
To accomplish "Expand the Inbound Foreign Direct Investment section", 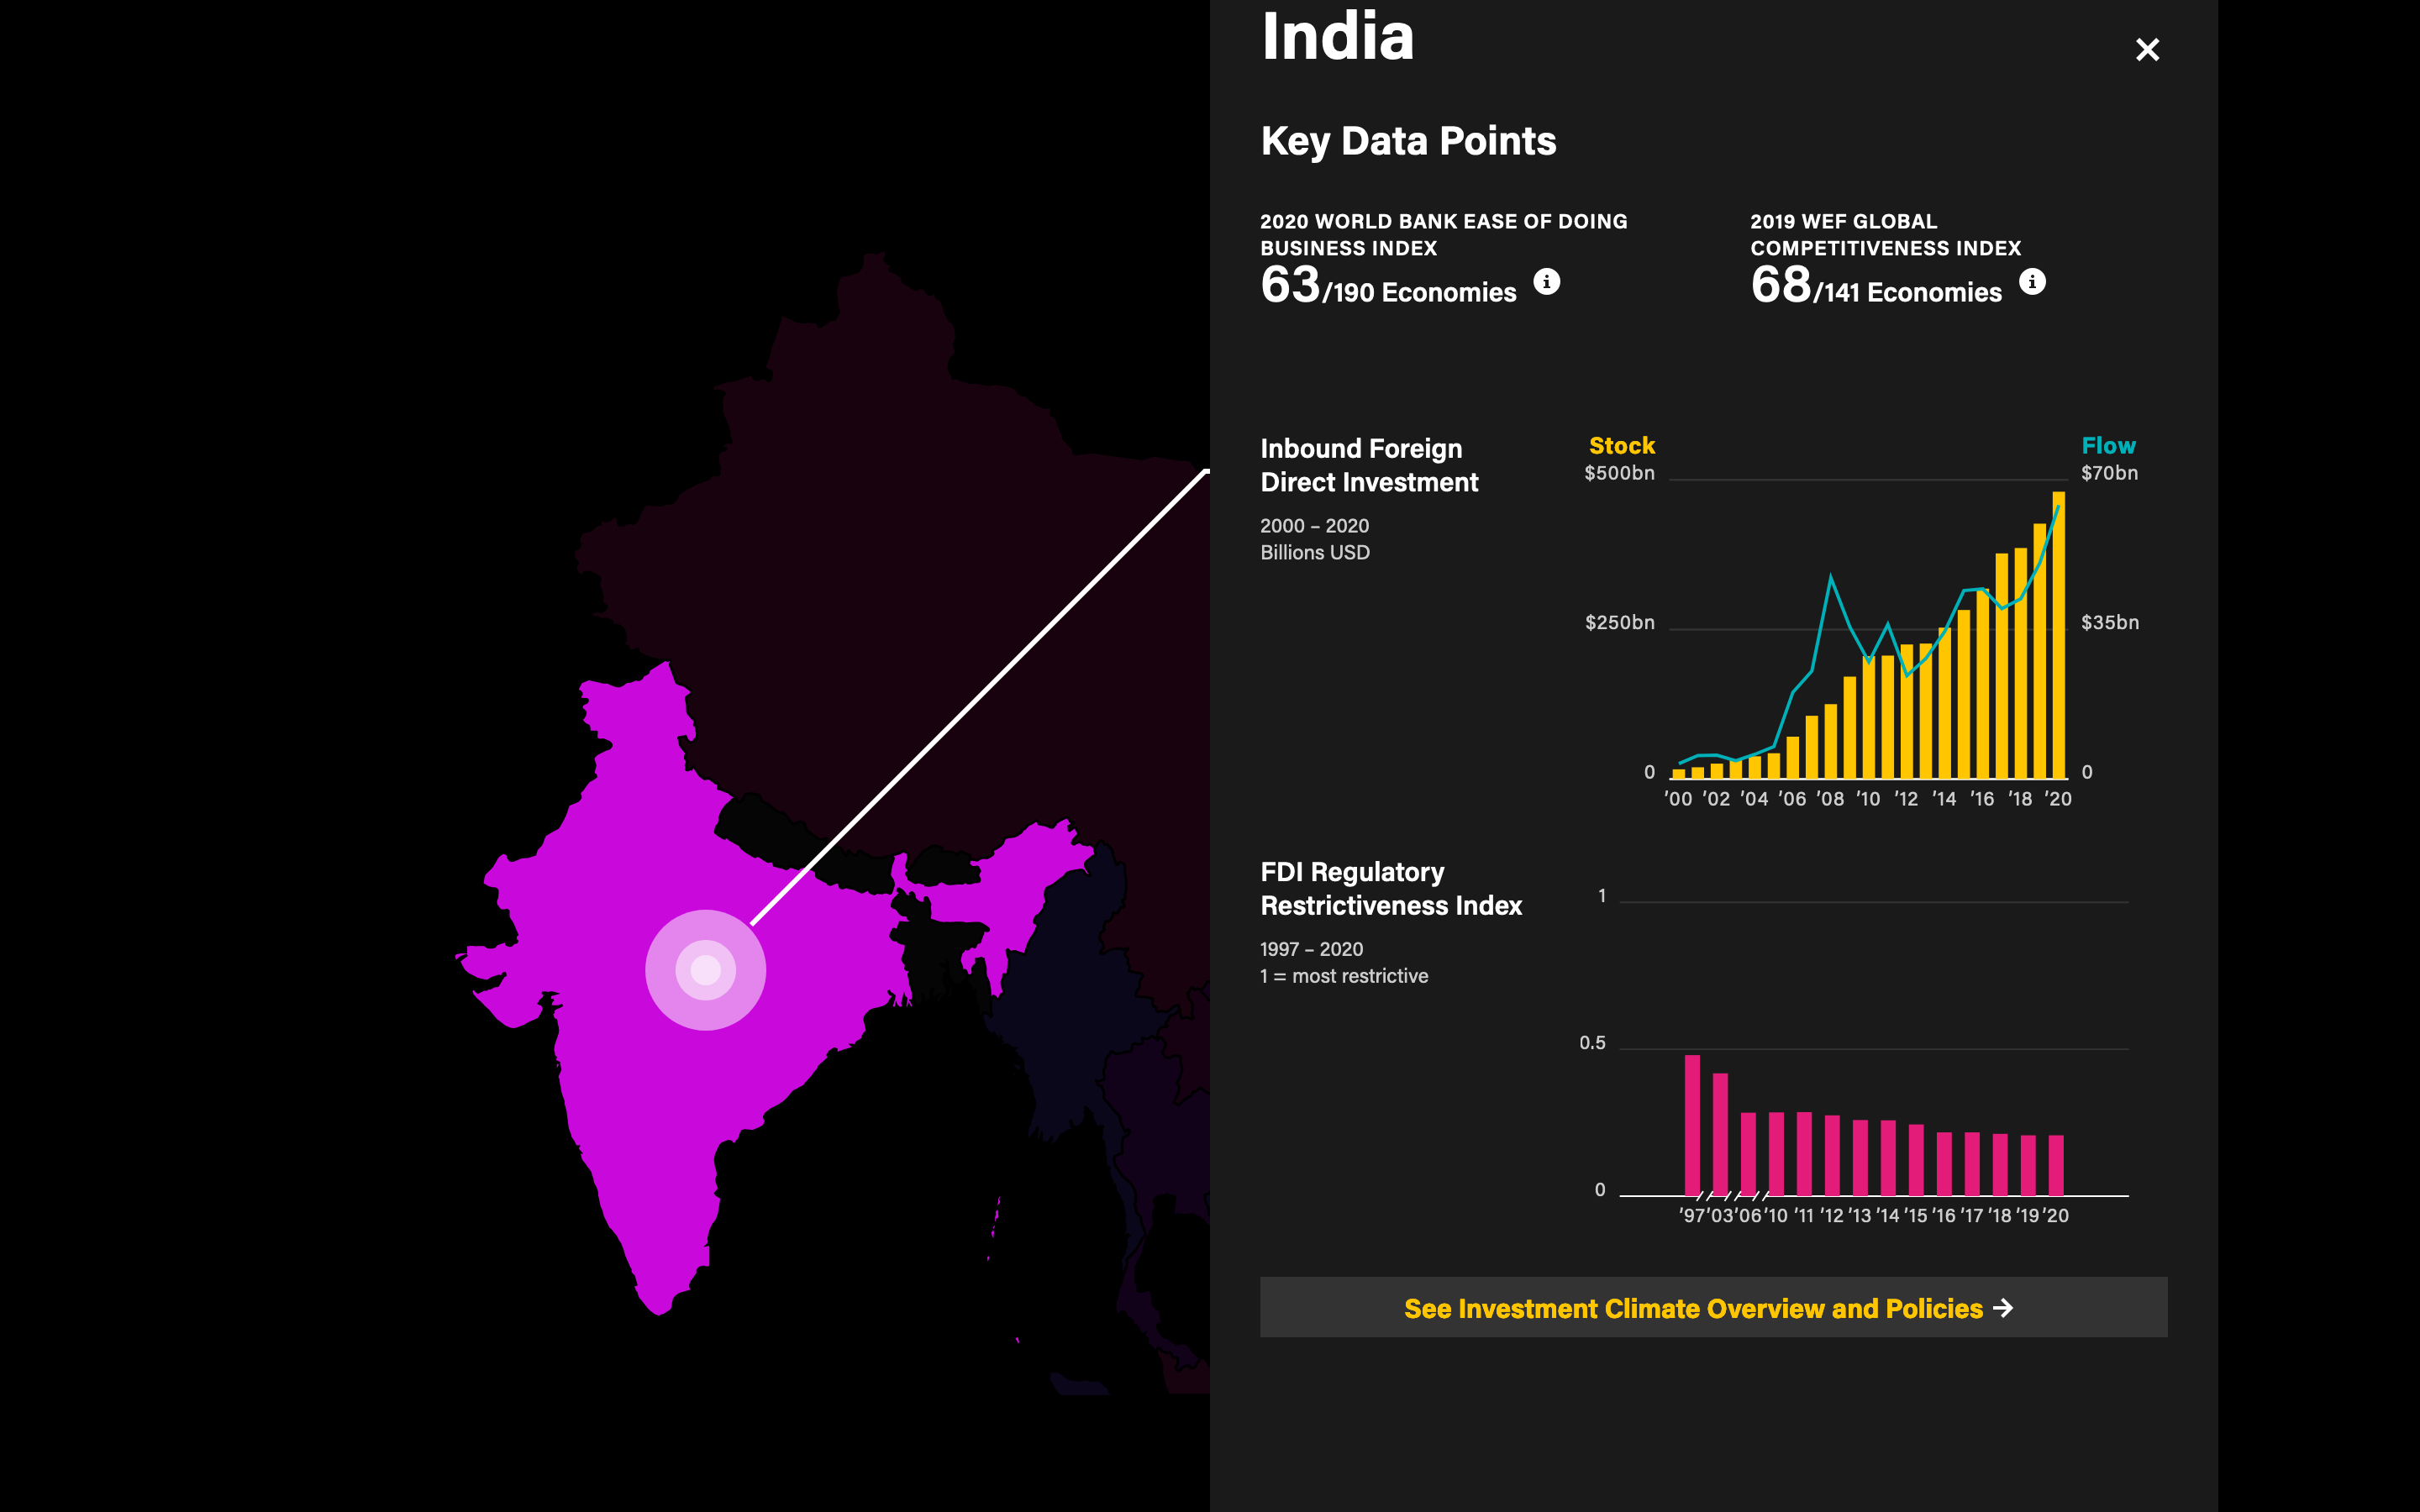I will point(1369,464).
